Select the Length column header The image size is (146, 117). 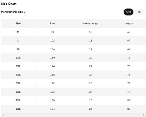click(x=129, y=23)
